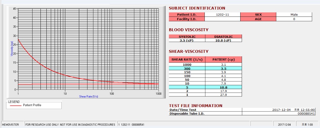Click patient viscosity value 27.9
Image resolution: width=320 pixels, height=128 pixels.
(x=223, y=95)
